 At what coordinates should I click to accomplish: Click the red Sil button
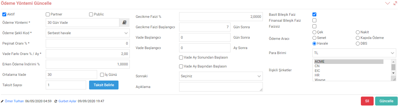point(367,101)
